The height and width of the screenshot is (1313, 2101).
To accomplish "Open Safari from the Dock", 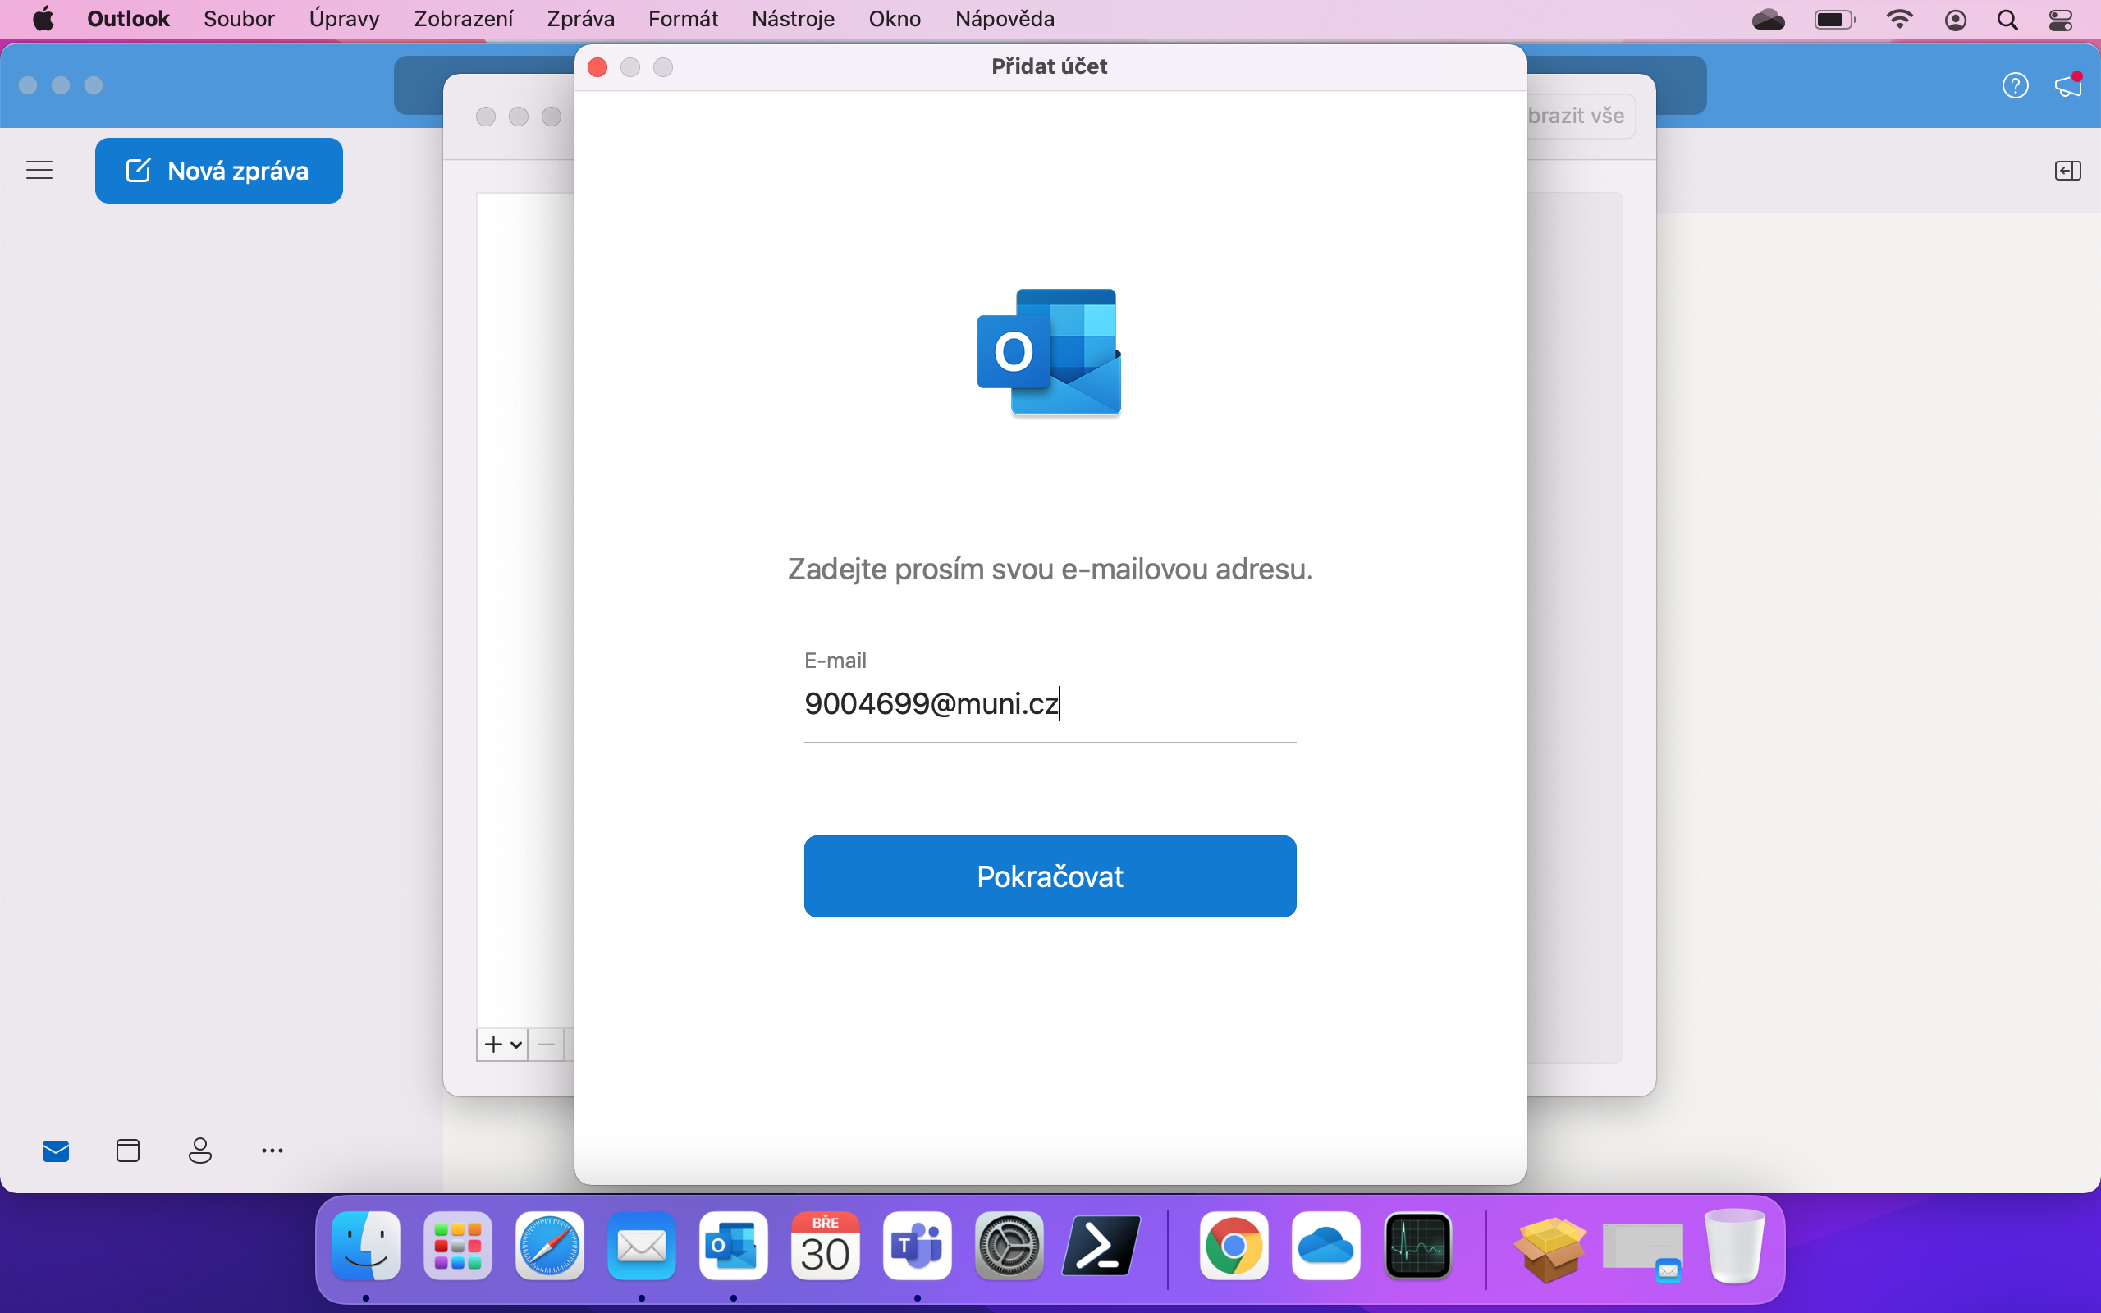I will click(550, 1247).
